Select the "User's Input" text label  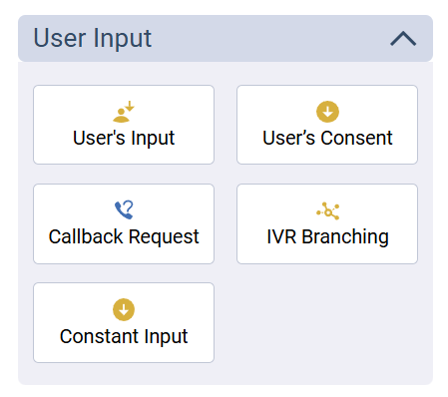coord(124,138)
